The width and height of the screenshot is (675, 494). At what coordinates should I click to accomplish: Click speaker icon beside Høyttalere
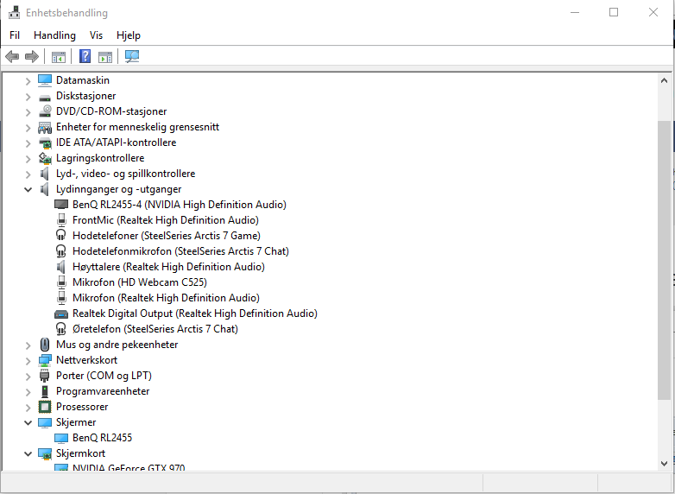(x=61, y=267)
